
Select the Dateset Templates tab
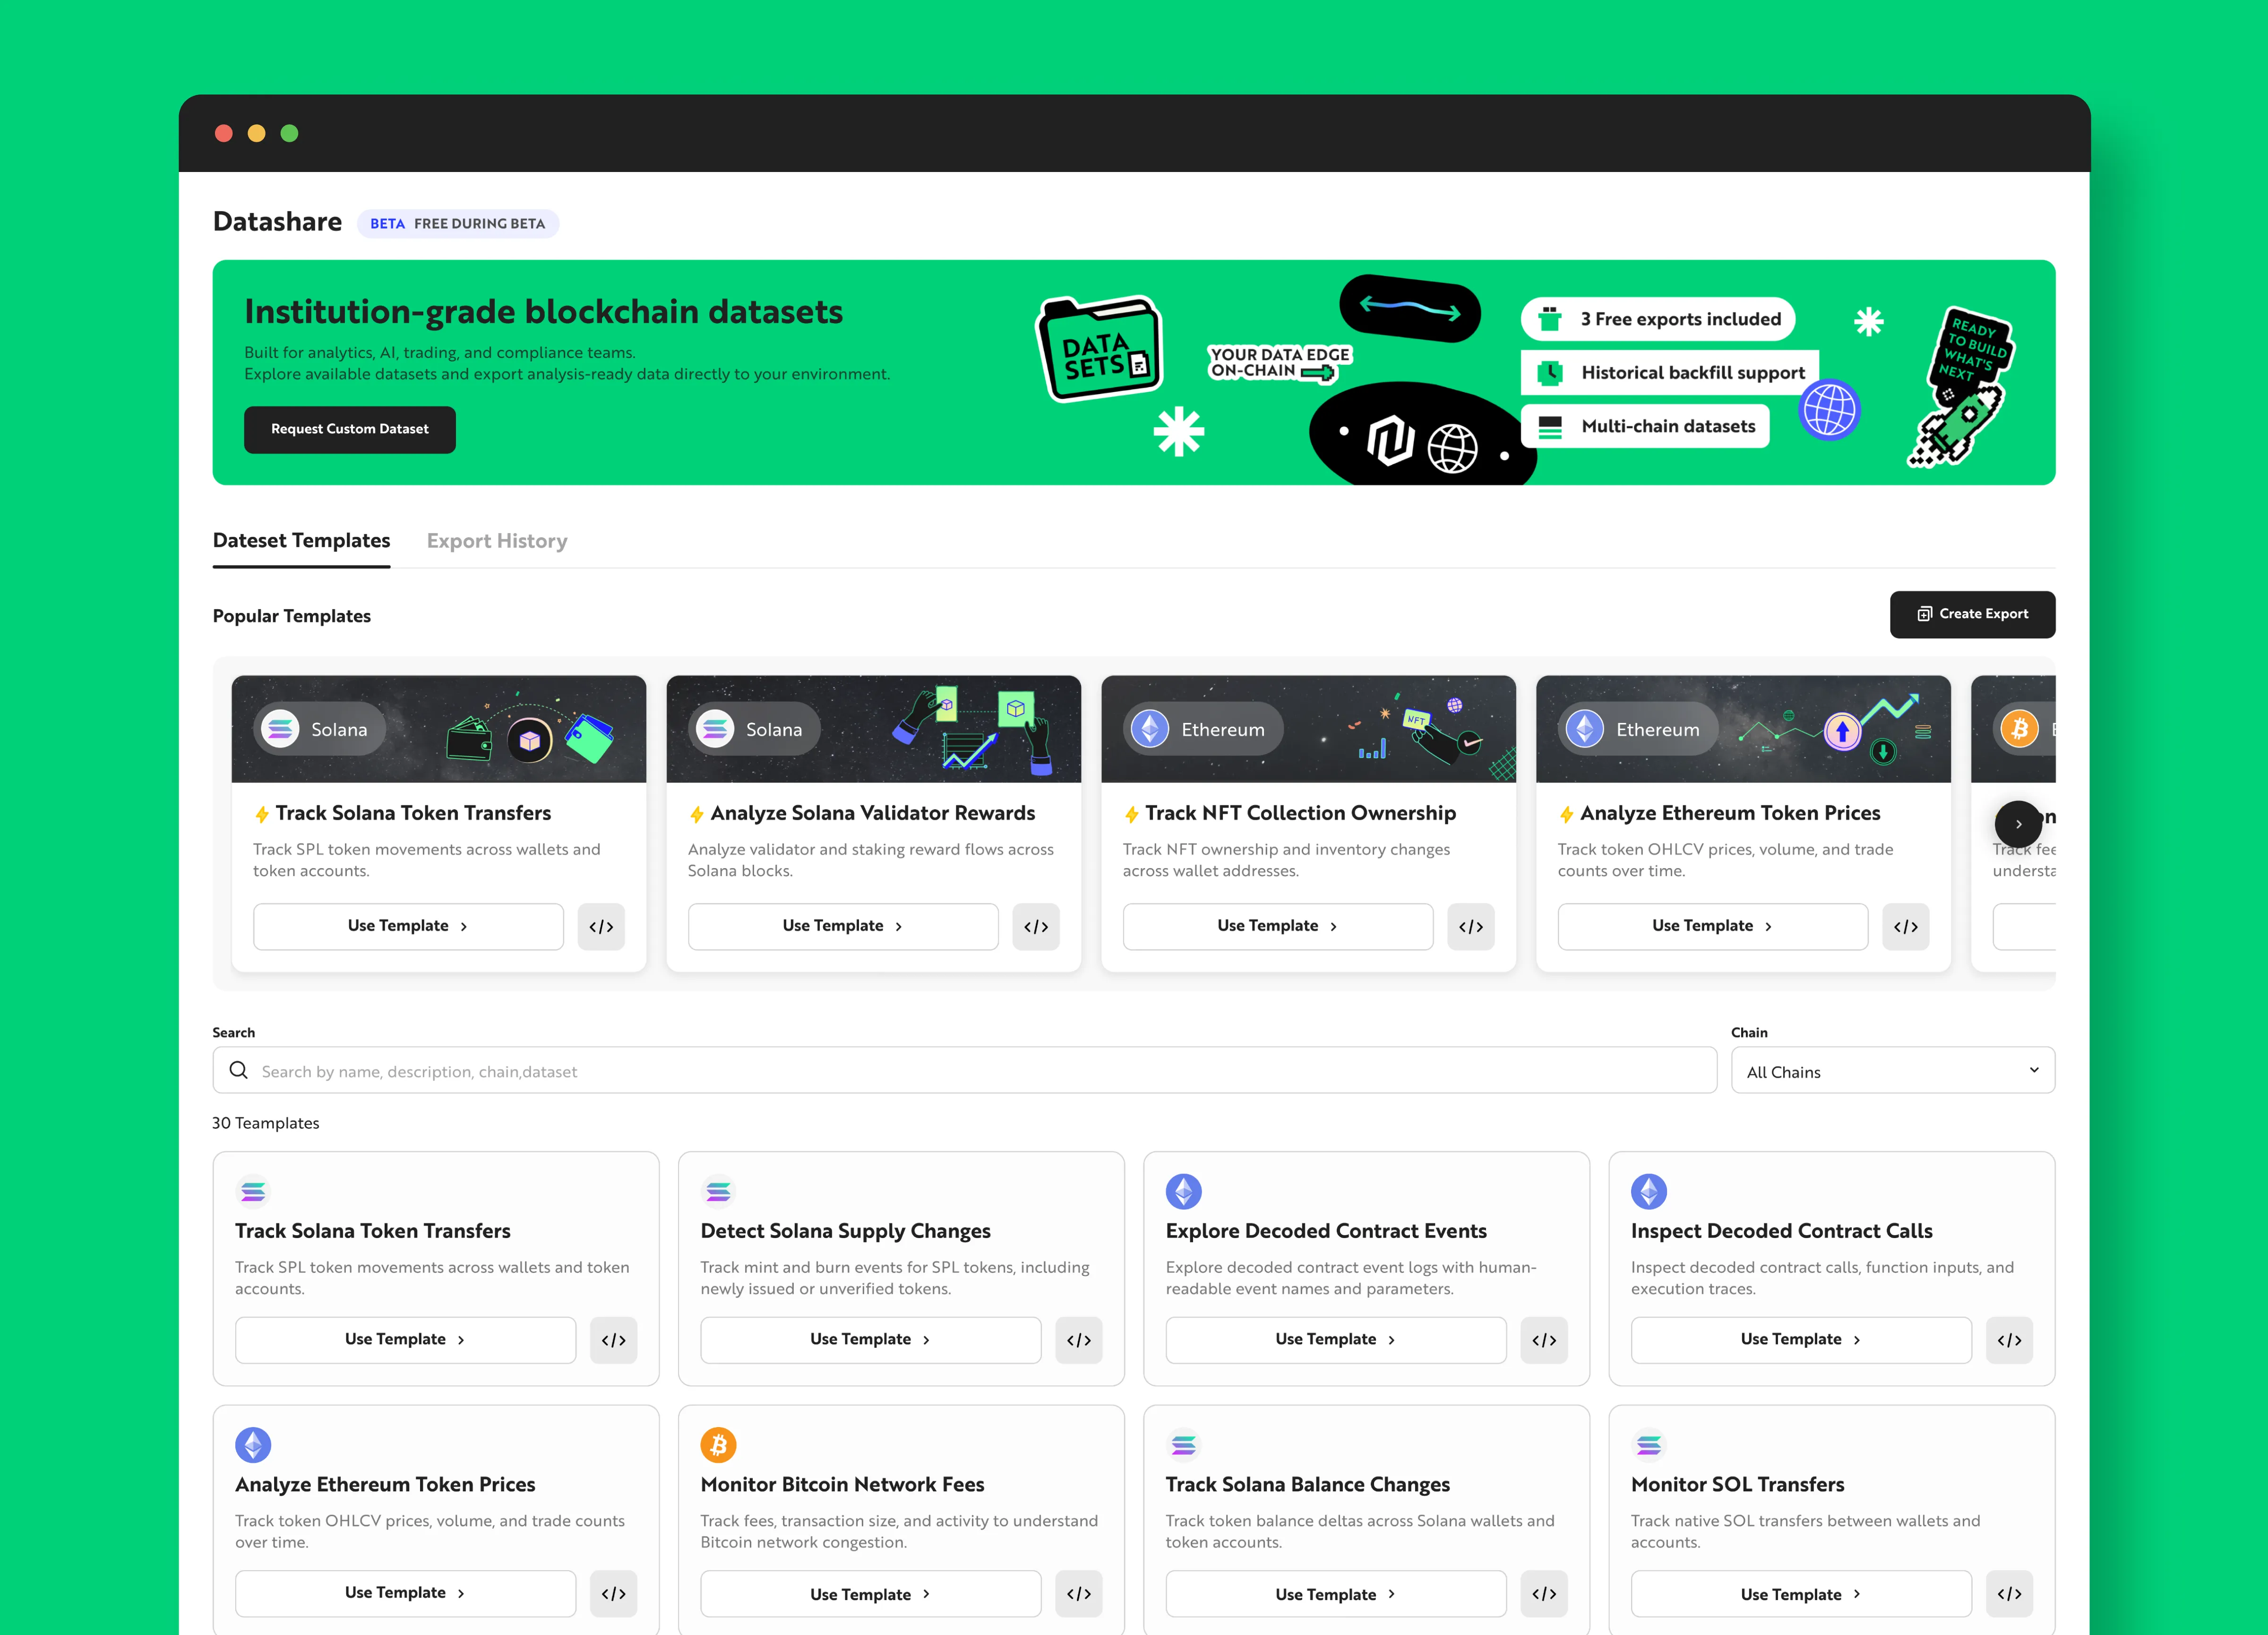click(x=302, y=541)
